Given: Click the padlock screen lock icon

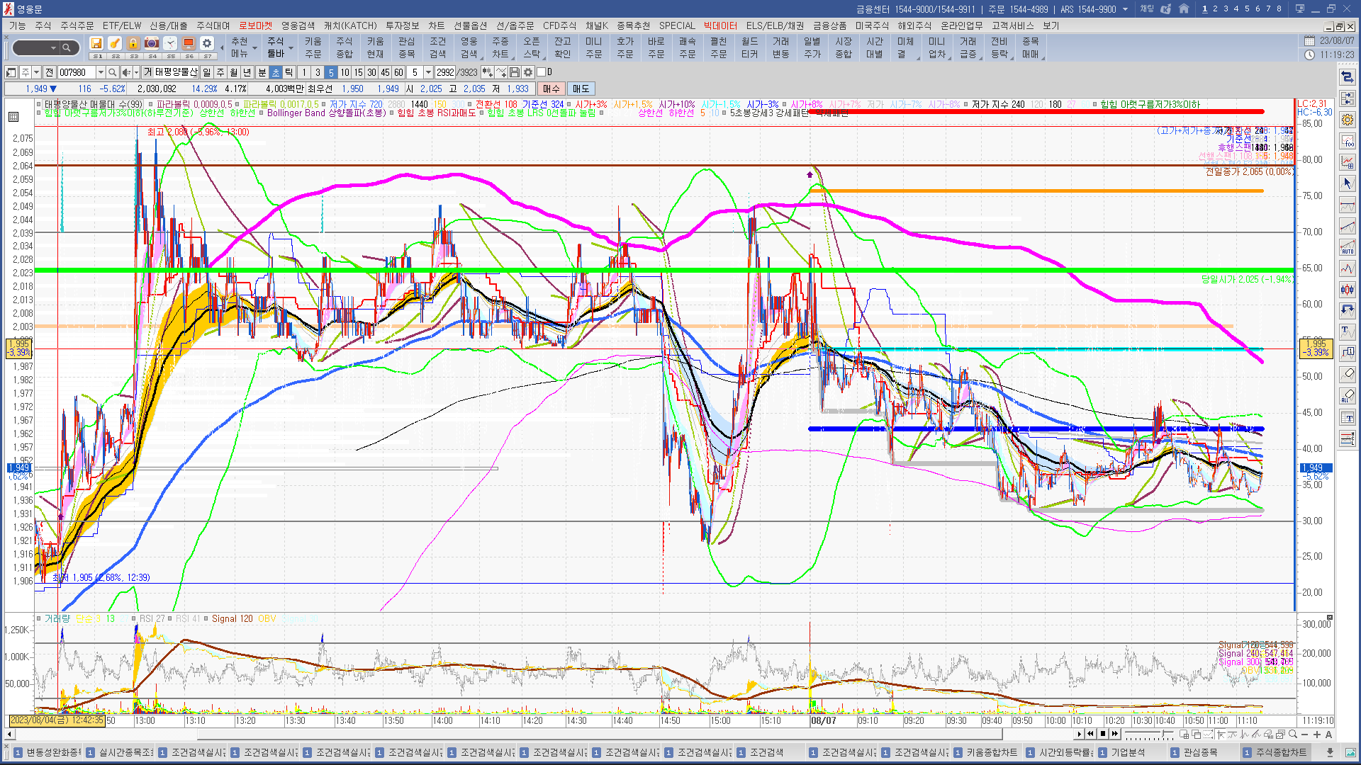Looking at the screenshot, I should tap(133, 44).
